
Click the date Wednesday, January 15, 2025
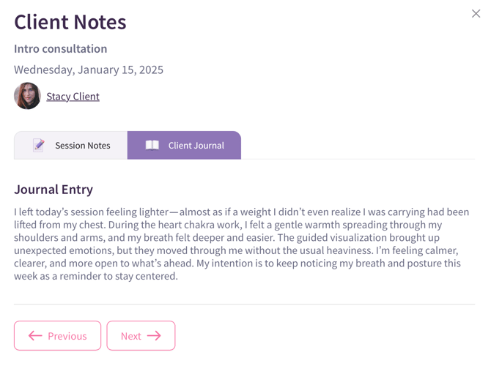click(89, 70)
